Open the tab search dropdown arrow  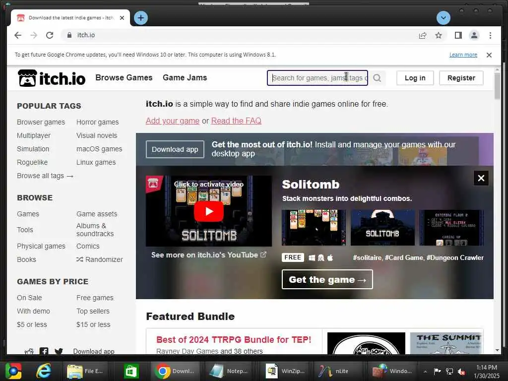(443, 18)
